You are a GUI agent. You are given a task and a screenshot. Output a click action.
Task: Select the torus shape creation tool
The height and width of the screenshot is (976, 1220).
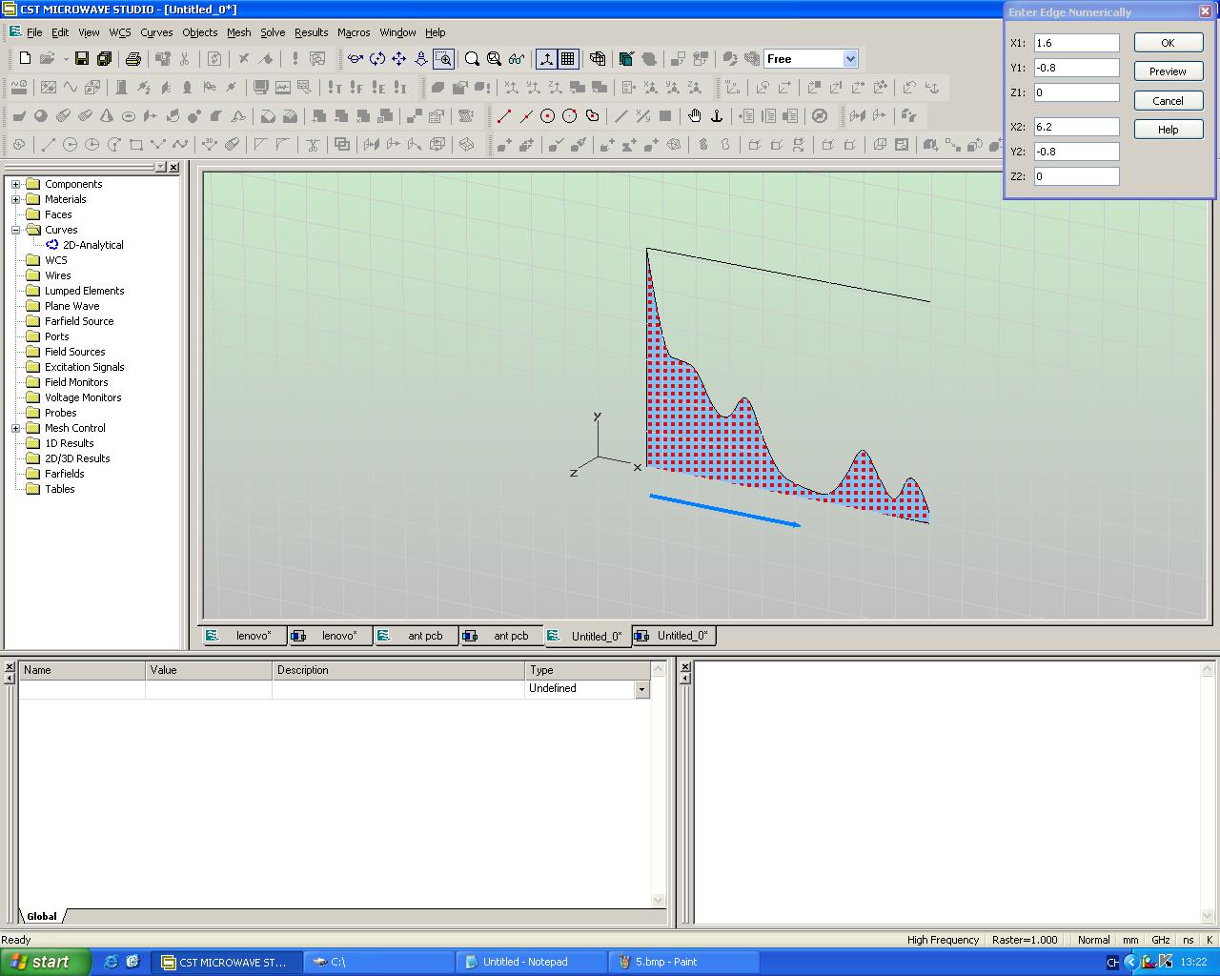point(129,116)
